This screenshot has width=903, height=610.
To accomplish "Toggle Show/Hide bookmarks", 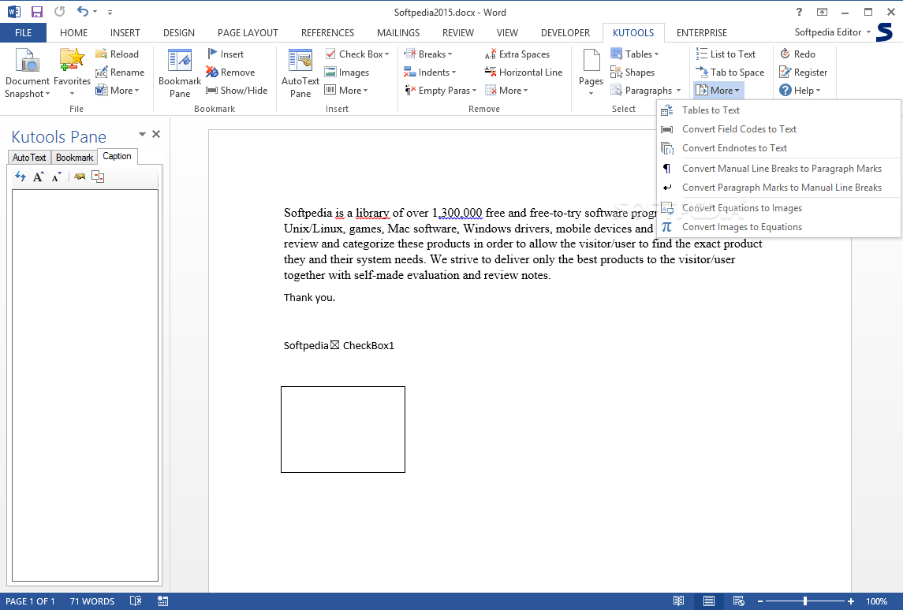I will point(237,91).
